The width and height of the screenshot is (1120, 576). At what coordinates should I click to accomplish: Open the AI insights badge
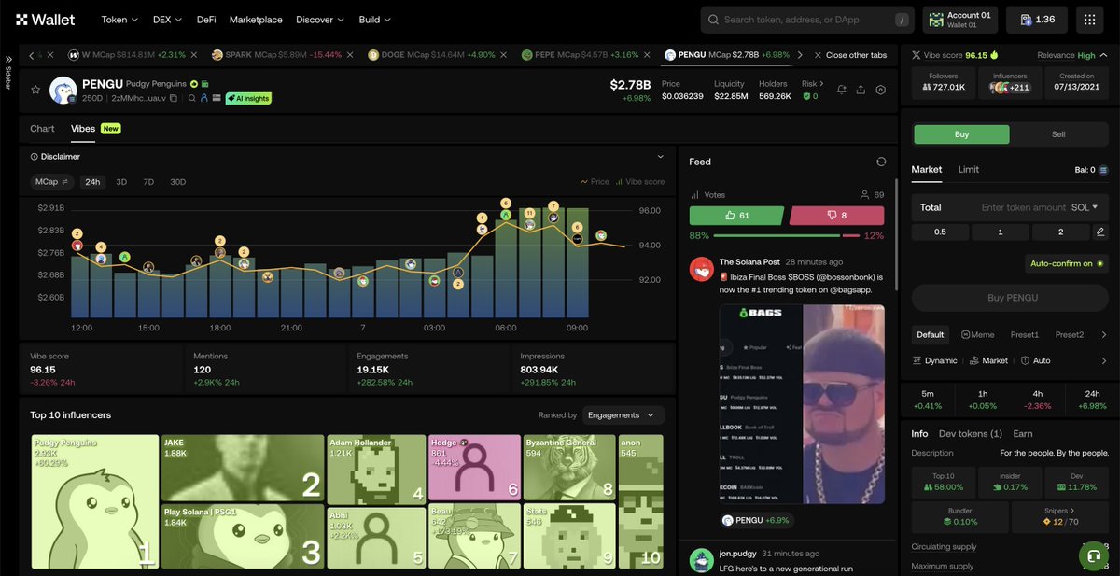point(248,98)
